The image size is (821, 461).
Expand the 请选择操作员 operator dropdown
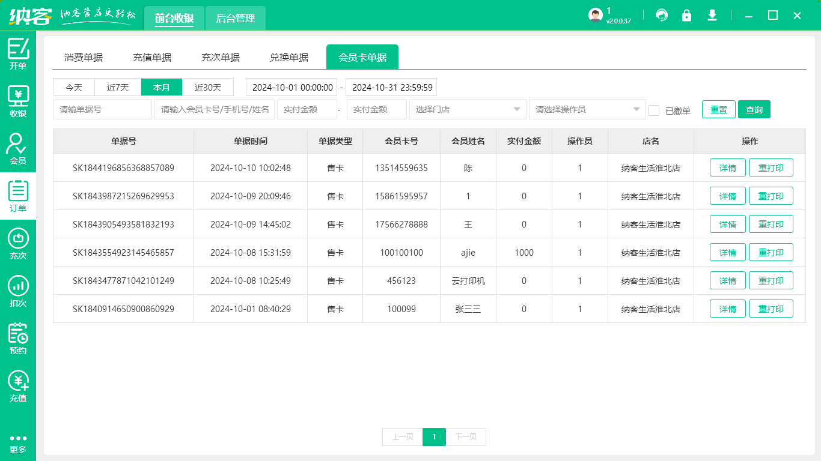(587, 109)
